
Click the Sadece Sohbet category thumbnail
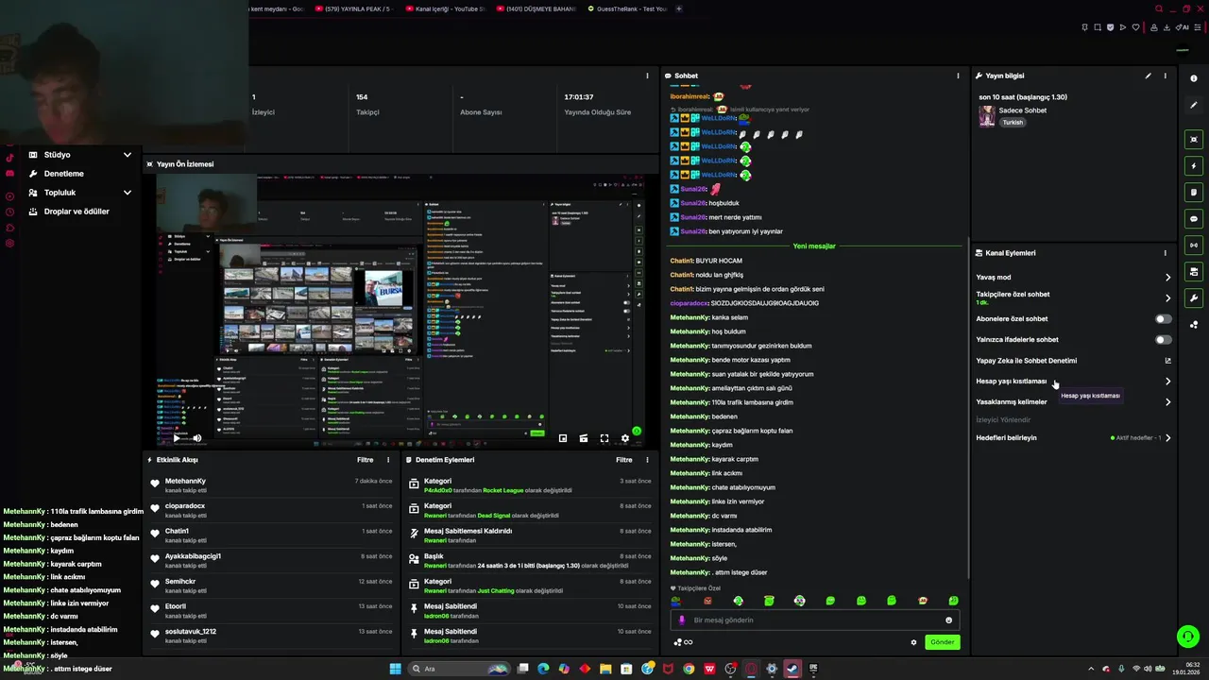987,116
